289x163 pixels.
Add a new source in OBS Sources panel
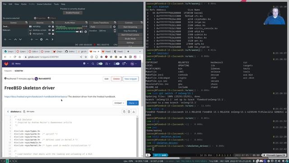click(x=32, y=39)
